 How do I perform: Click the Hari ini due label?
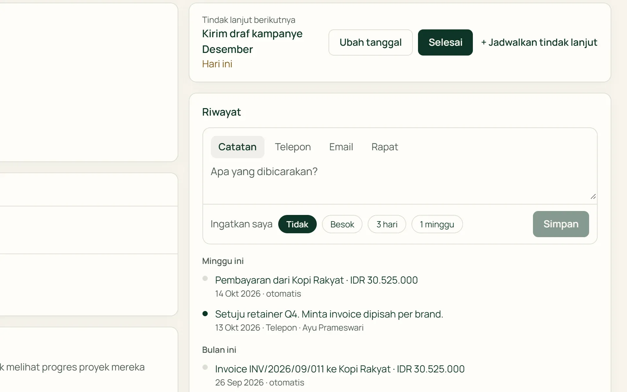pyautogui.click(x=217, y=64)
